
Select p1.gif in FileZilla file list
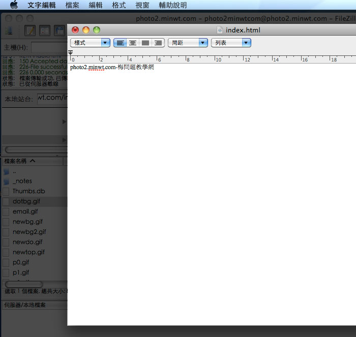(x=35, y=272)
